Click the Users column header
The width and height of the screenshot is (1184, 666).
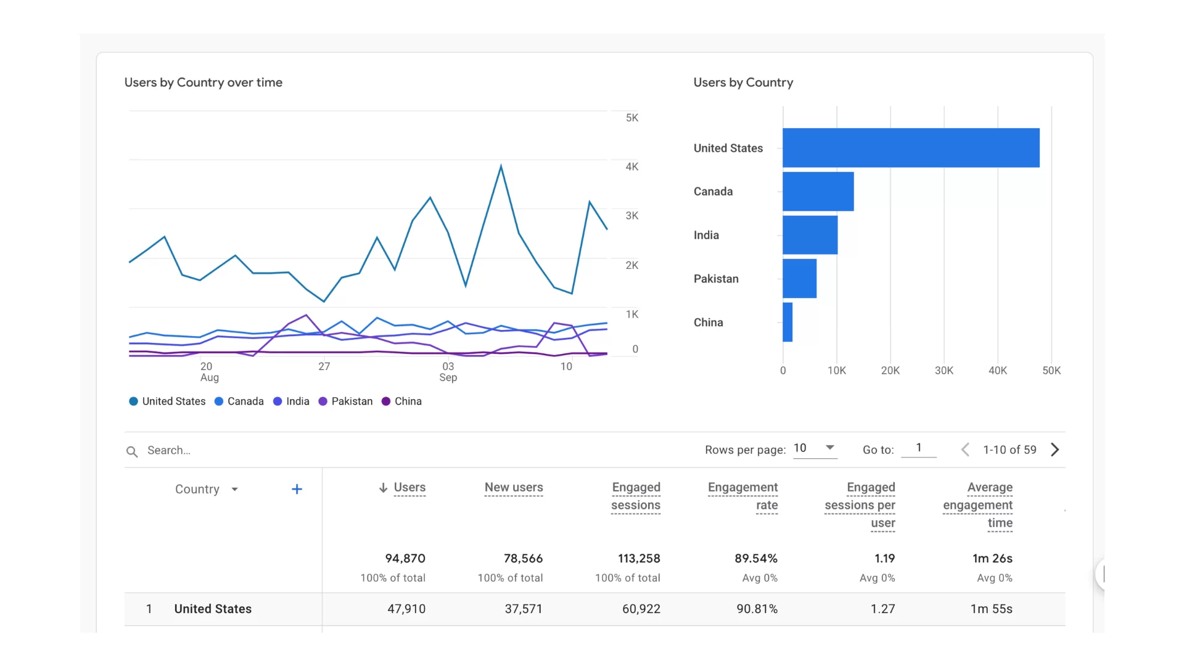pos(409,487)
